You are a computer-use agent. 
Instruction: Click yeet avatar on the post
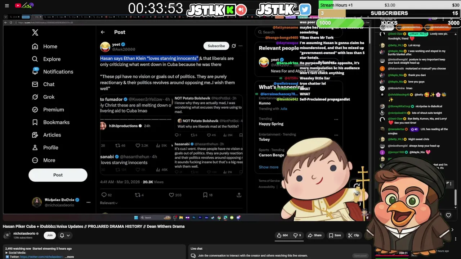[x=105, y=46]
